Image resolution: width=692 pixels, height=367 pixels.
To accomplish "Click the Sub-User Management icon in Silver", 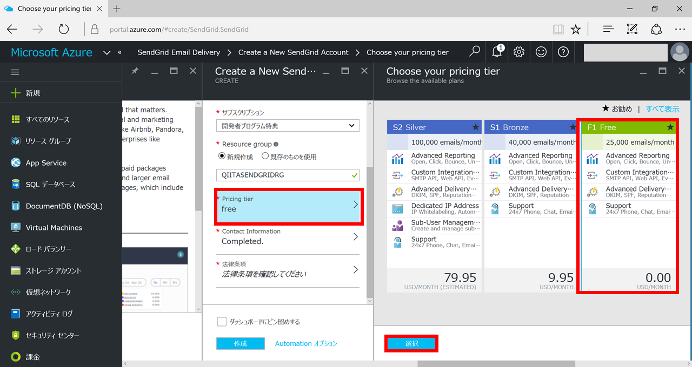I will [x=398, y=226].
